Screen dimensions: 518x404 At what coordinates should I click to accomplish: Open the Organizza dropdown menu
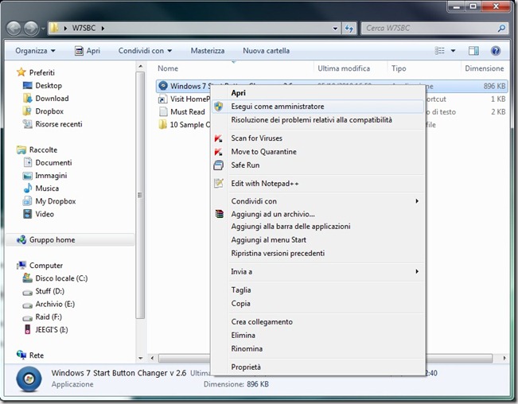35,51
